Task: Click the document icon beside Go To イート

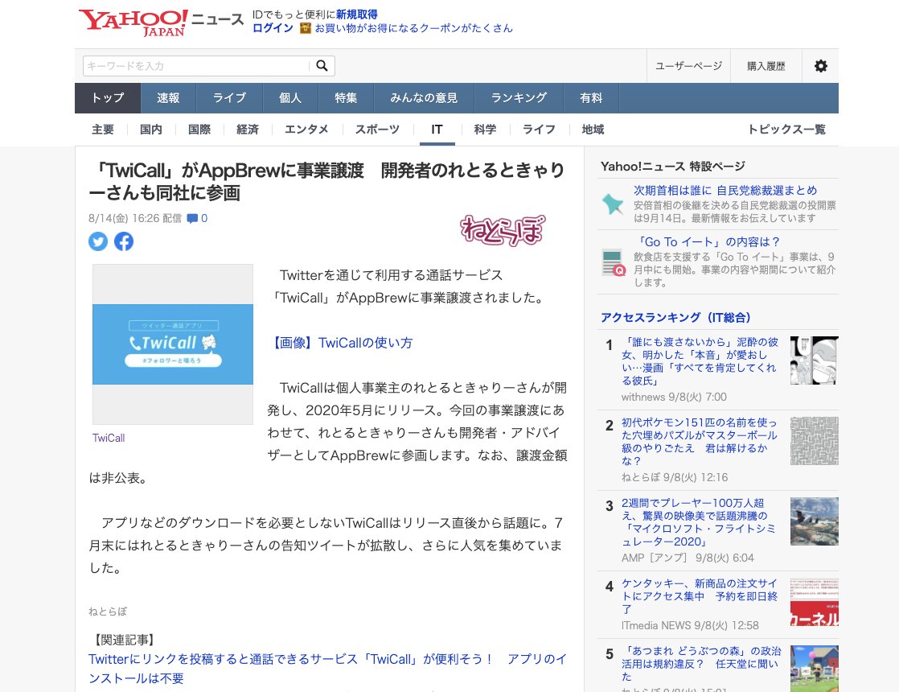Action: point(614,263)
